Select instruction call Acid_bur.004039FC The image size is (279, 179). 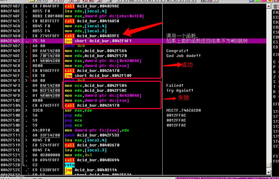92,36
